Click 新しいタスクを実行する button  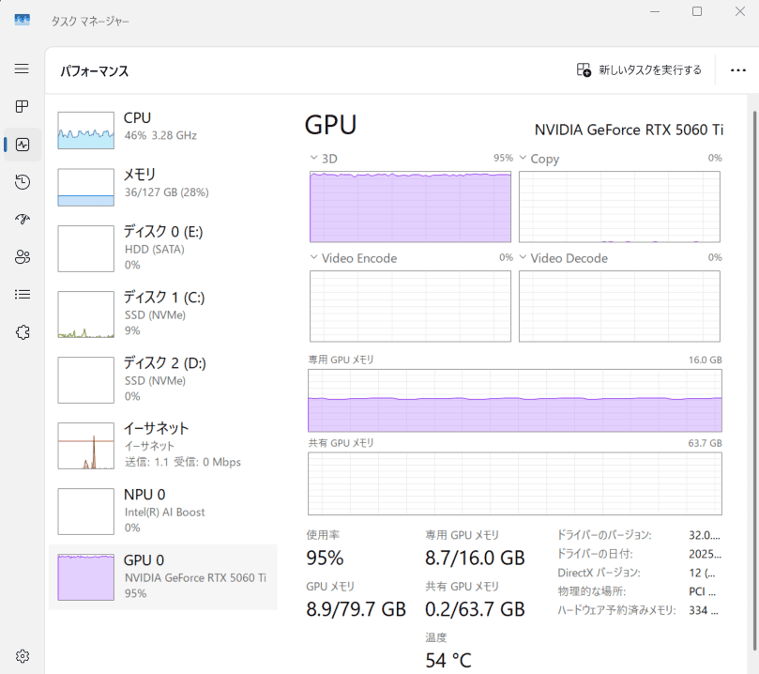tap(638, 69)
